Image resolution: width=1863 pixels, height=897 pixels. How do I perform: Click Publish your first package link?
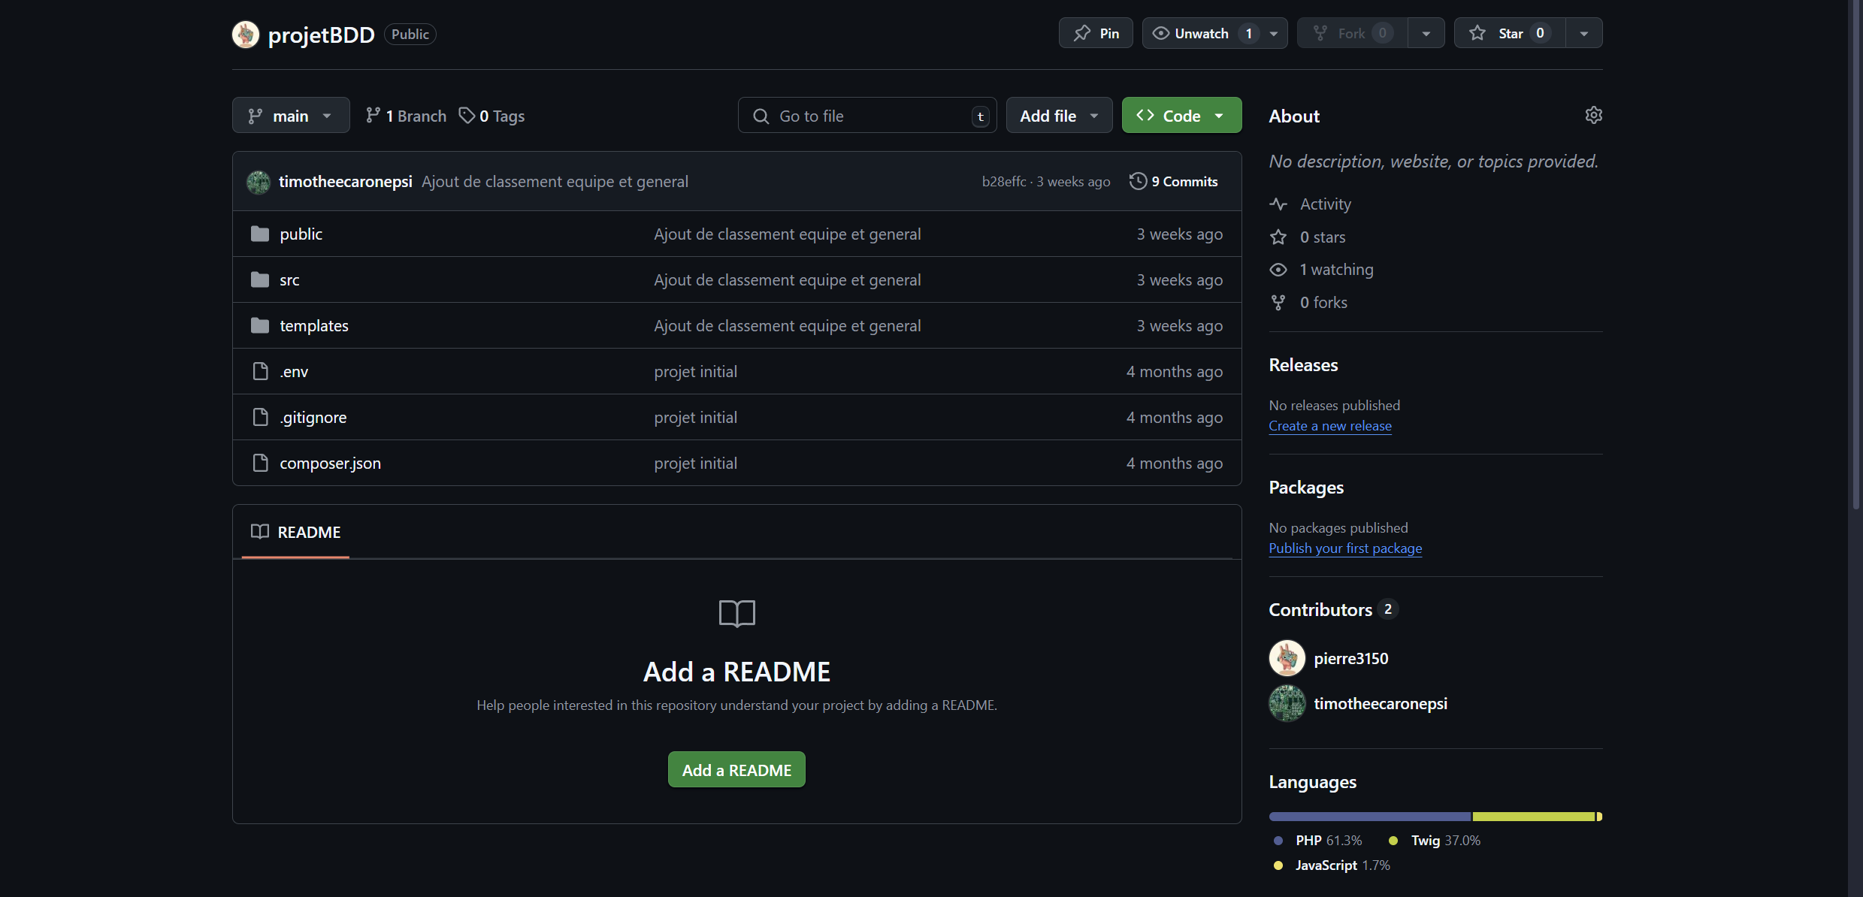click(1345, 548)
